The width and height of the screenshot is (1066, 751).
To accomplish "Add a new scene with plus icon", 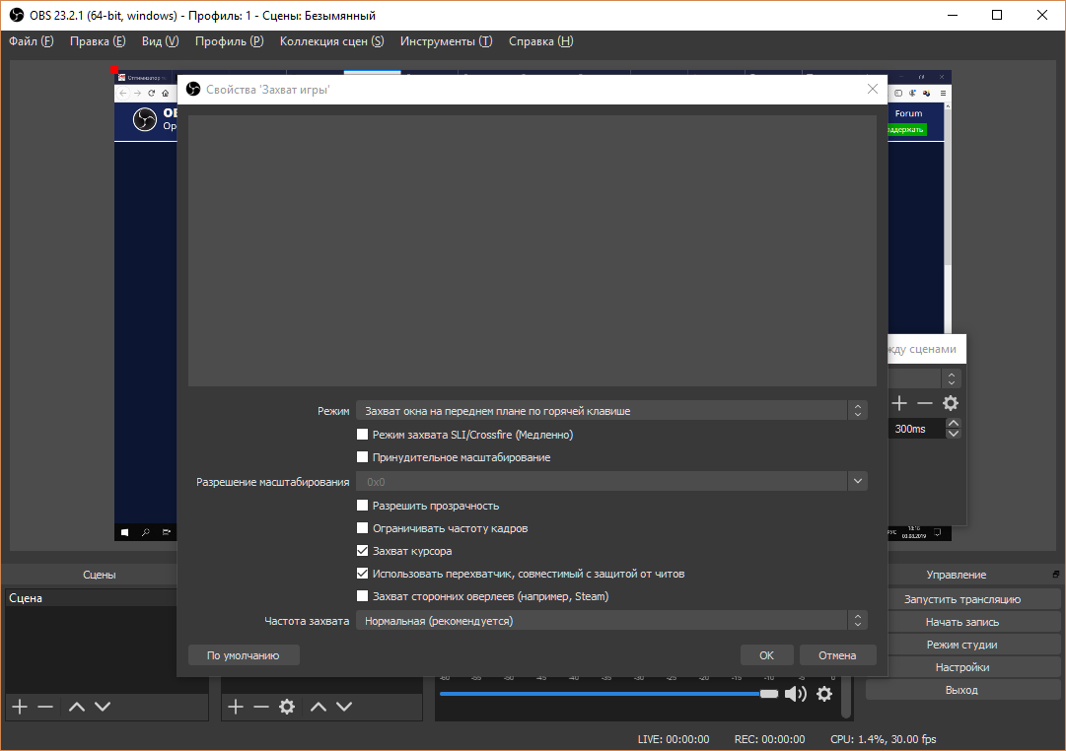I will (x=20, y=707).
